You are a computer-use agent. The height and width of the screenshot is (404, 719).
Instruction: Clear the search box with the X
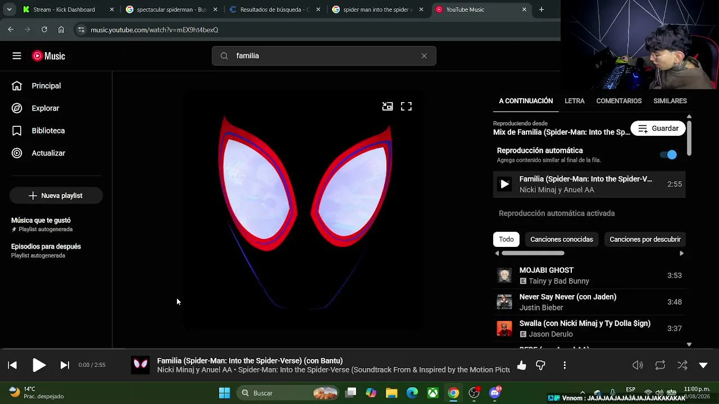click(x=424, y=56)
